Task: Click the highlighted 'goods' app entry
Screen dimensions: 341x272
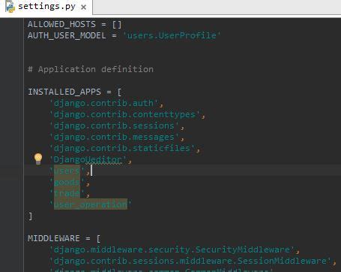Action: 67,182
